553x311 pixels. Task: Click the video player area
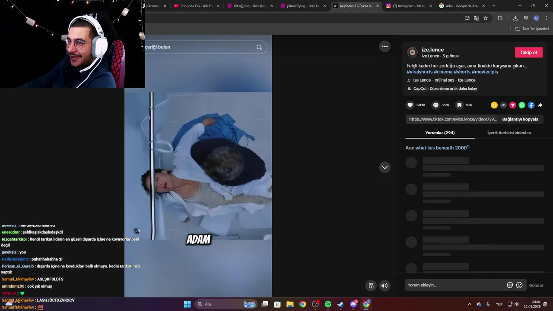tap(198, 166)
